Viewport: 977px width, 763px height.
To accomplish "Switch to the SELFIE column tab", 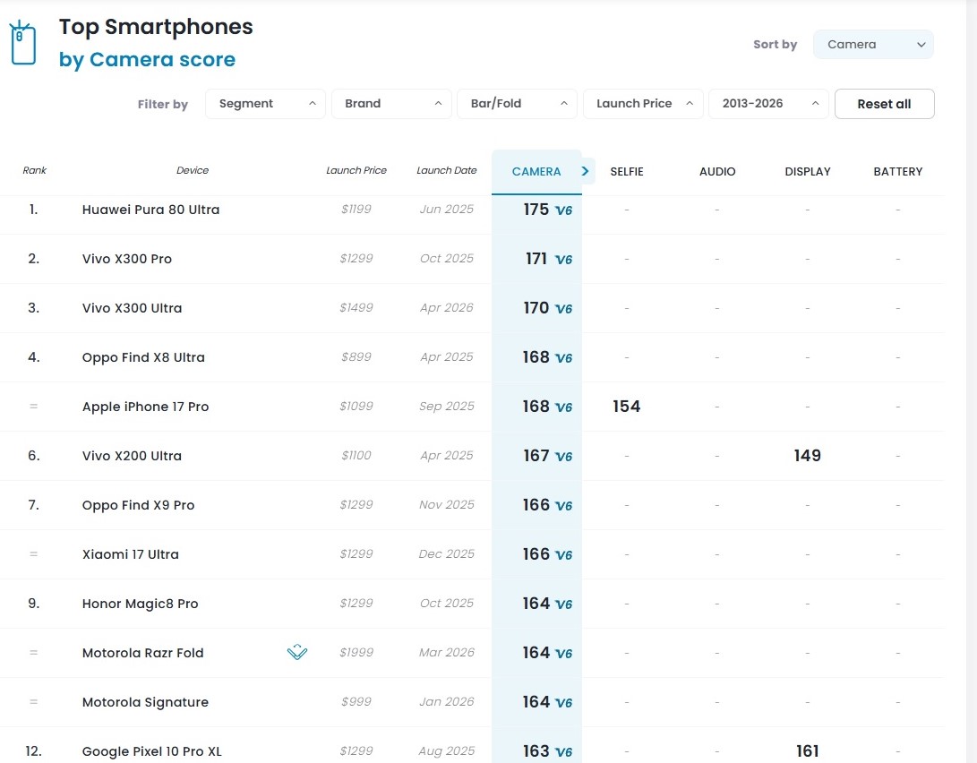I will (x=626, y=171).
